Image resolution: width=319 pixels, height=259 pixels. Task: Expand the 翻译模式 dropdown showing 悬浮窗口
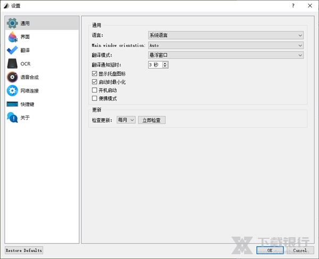click(x=225, y=55)
